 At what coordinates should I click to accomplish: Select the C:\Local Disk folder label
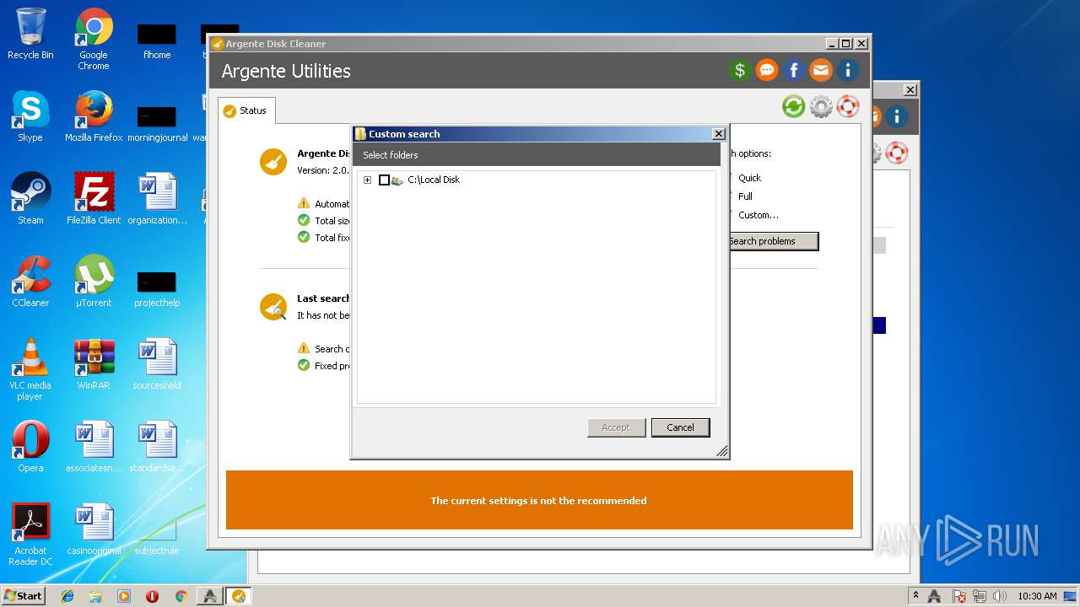tap(434, 180)
